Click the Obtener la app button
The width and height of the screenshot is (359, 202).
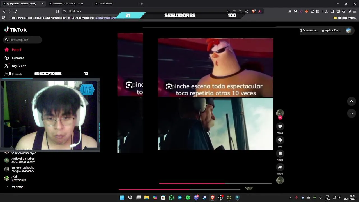pyautogui.click(x=309, y=30)
